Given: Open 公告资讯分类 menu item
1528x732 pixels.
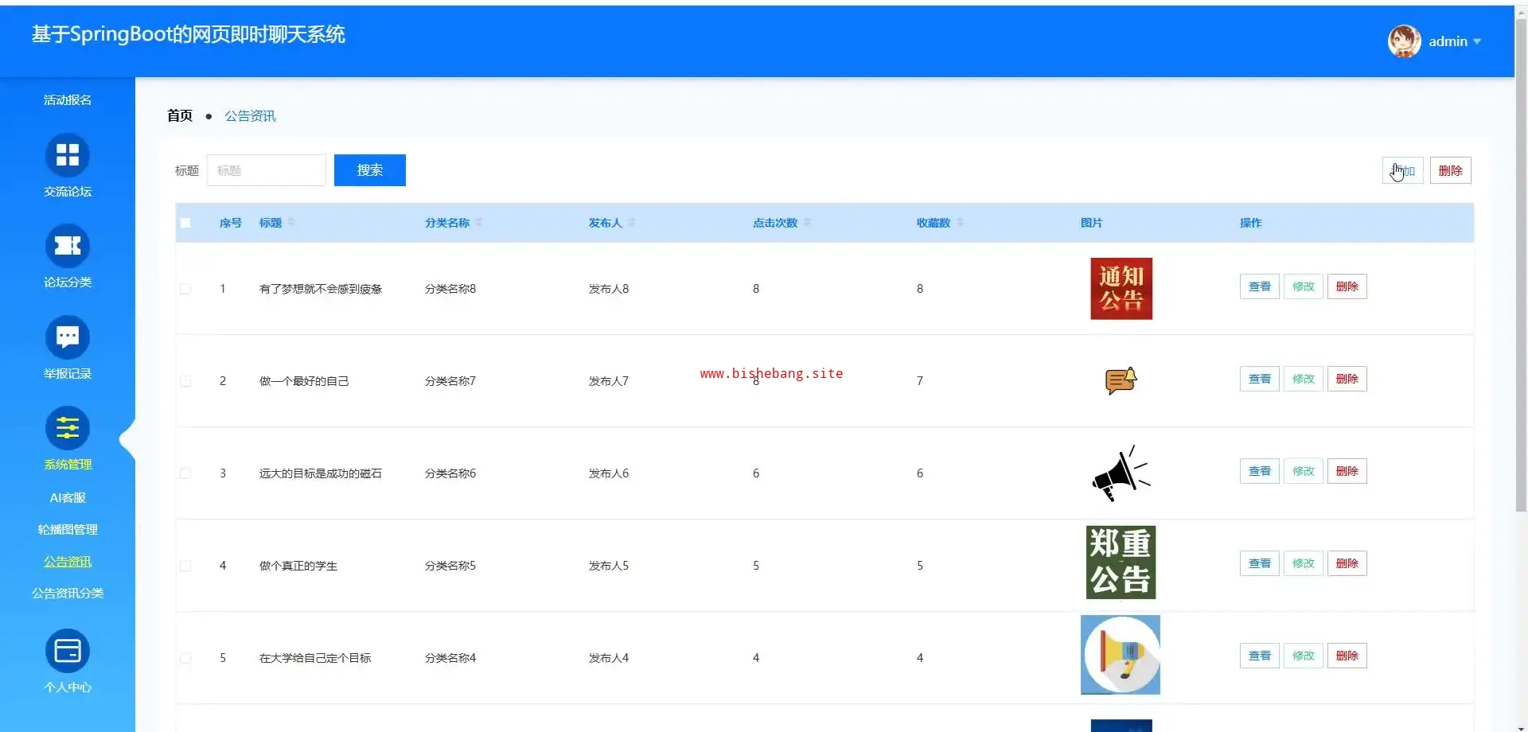Looking at the screenshot, I should 68,593.
